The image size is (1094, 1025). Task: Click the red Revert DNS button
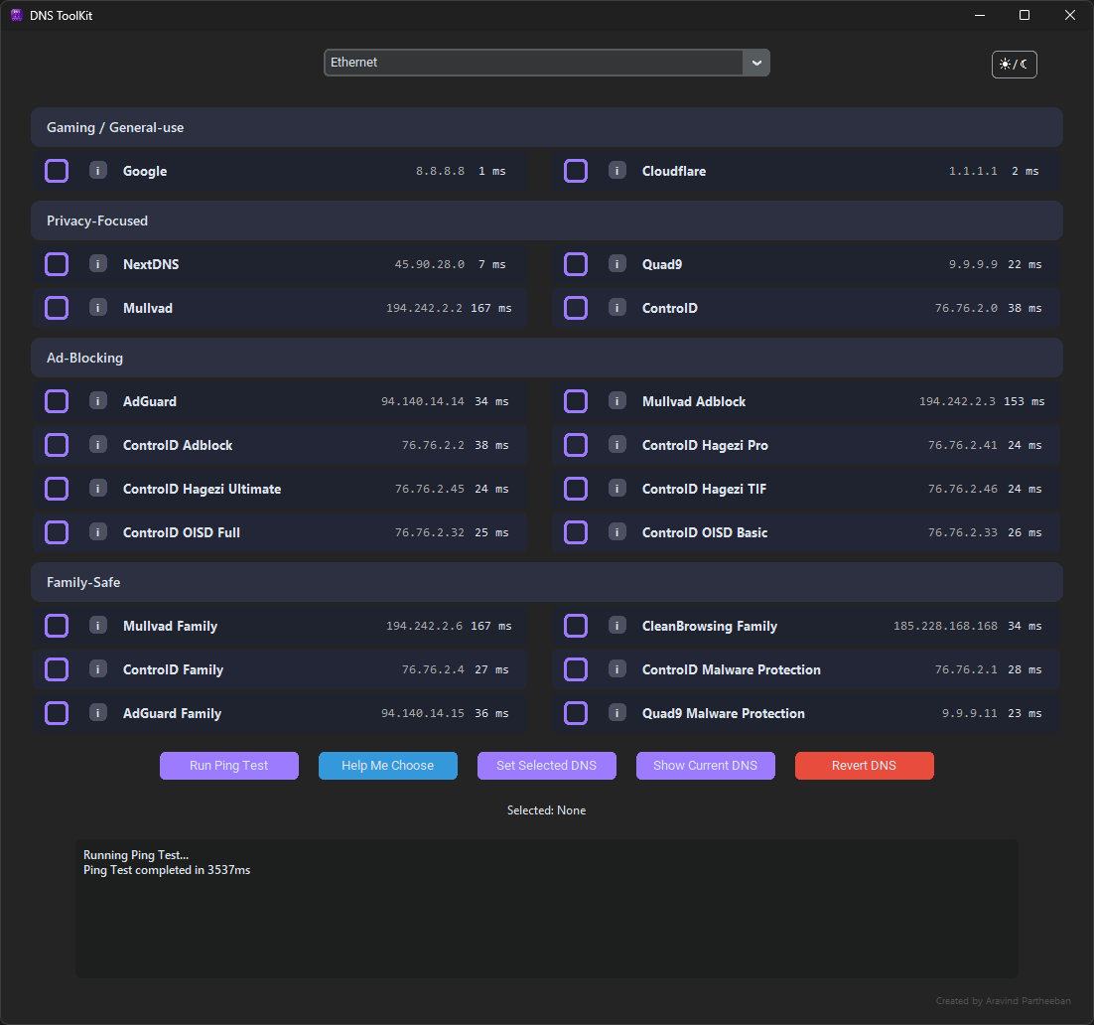[865, 765]
